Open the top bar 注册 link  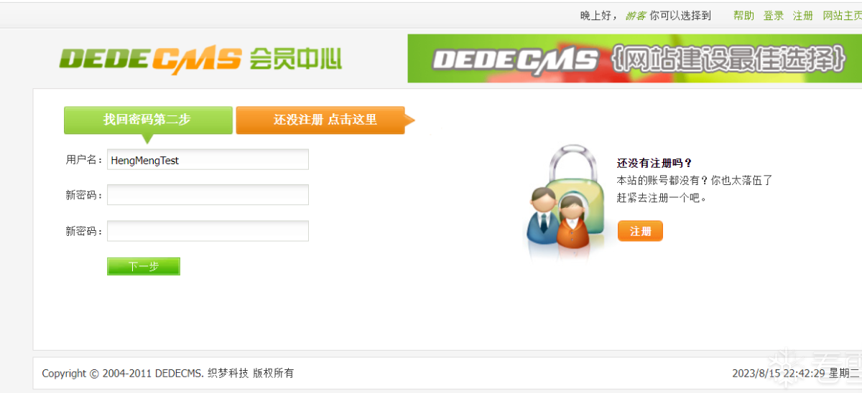(803, 16)
